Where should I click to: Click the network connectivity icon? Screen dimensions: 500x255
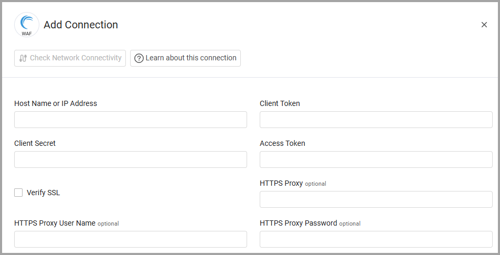[x=23, y=58]
